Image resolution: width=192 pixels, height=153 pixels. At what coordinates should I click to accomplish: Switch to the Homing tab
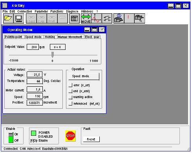50,37
